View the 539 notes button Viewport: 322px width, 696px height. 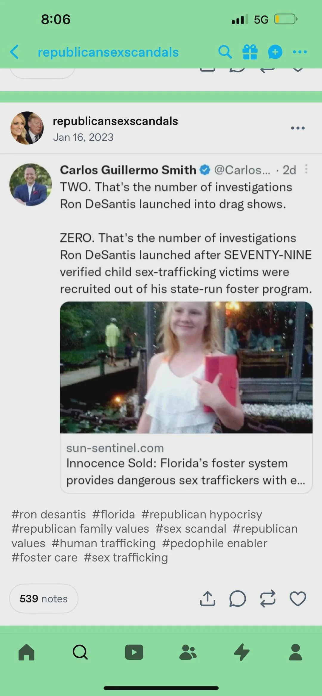coord(44,599)
